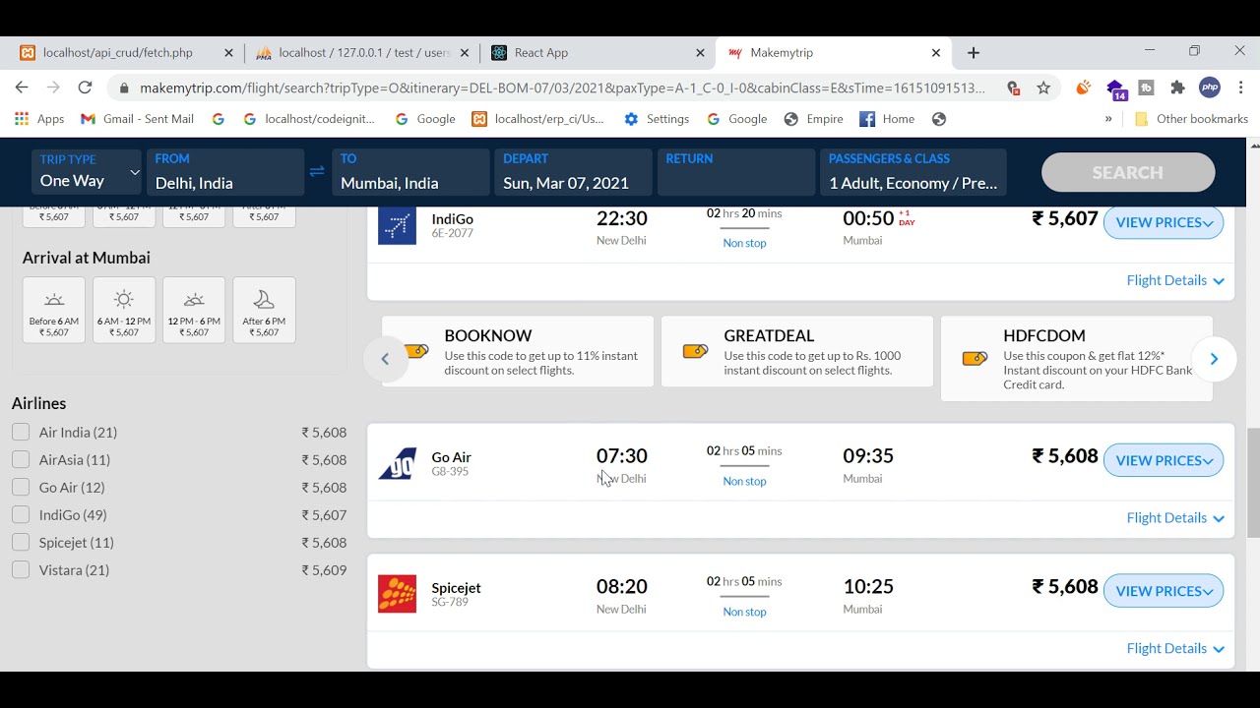The image size is (1260, 708).
Task: Open the Facebook Home bookmark
Action: pyautogui.click(x=887, y=119)
